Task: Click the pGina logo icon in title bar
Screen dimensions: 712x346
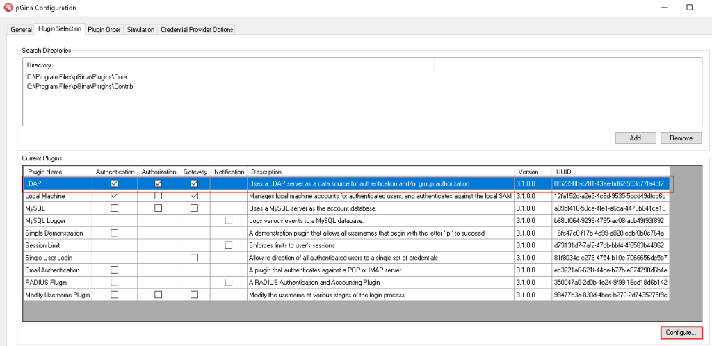Action: click(x=8, y=8)
